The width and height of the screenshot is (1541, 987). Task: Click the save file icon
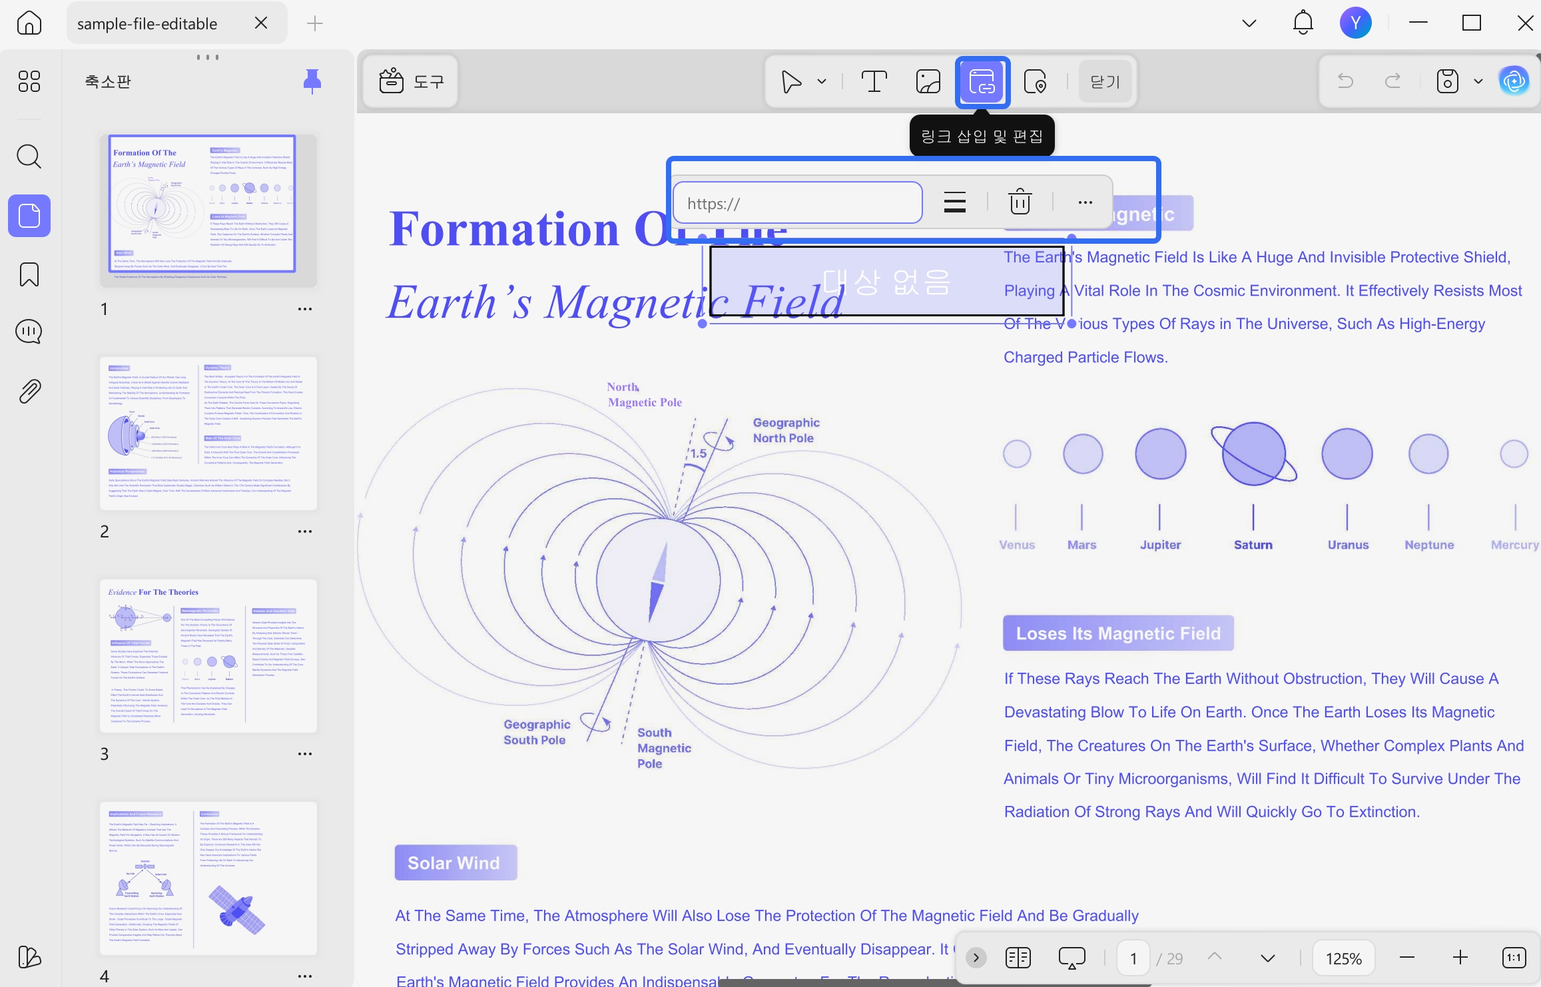1447,81
